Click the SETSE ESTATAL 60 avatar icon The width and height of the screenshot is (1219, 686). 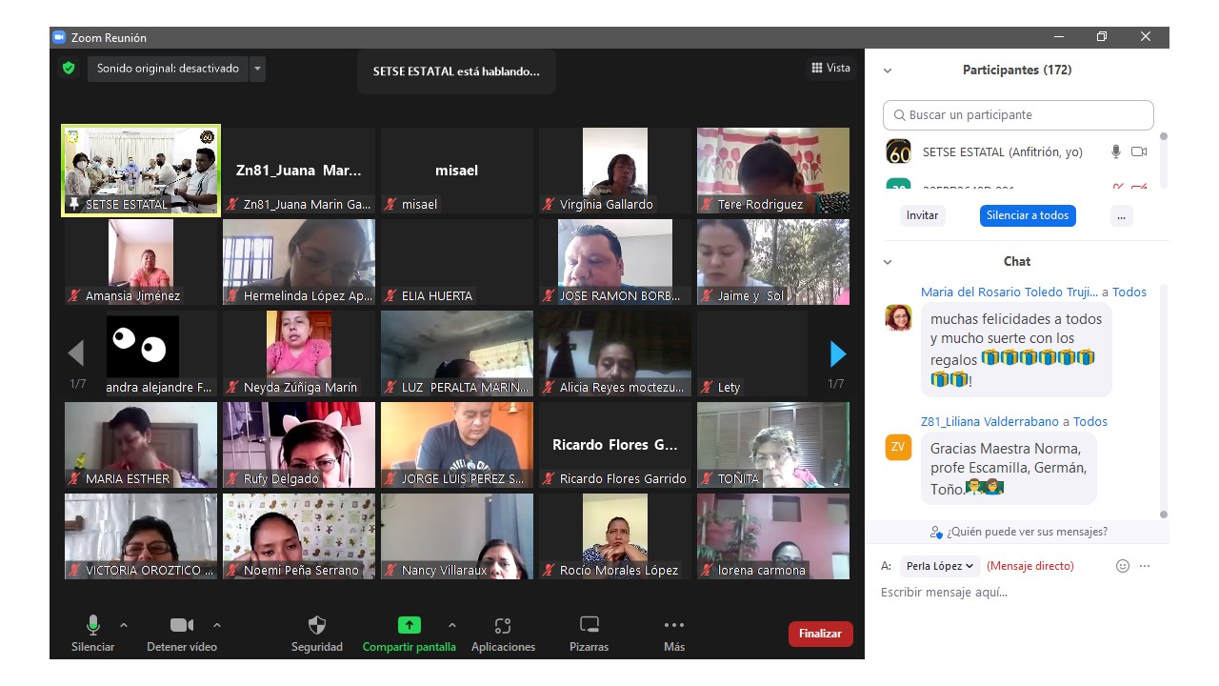(898, 151)
